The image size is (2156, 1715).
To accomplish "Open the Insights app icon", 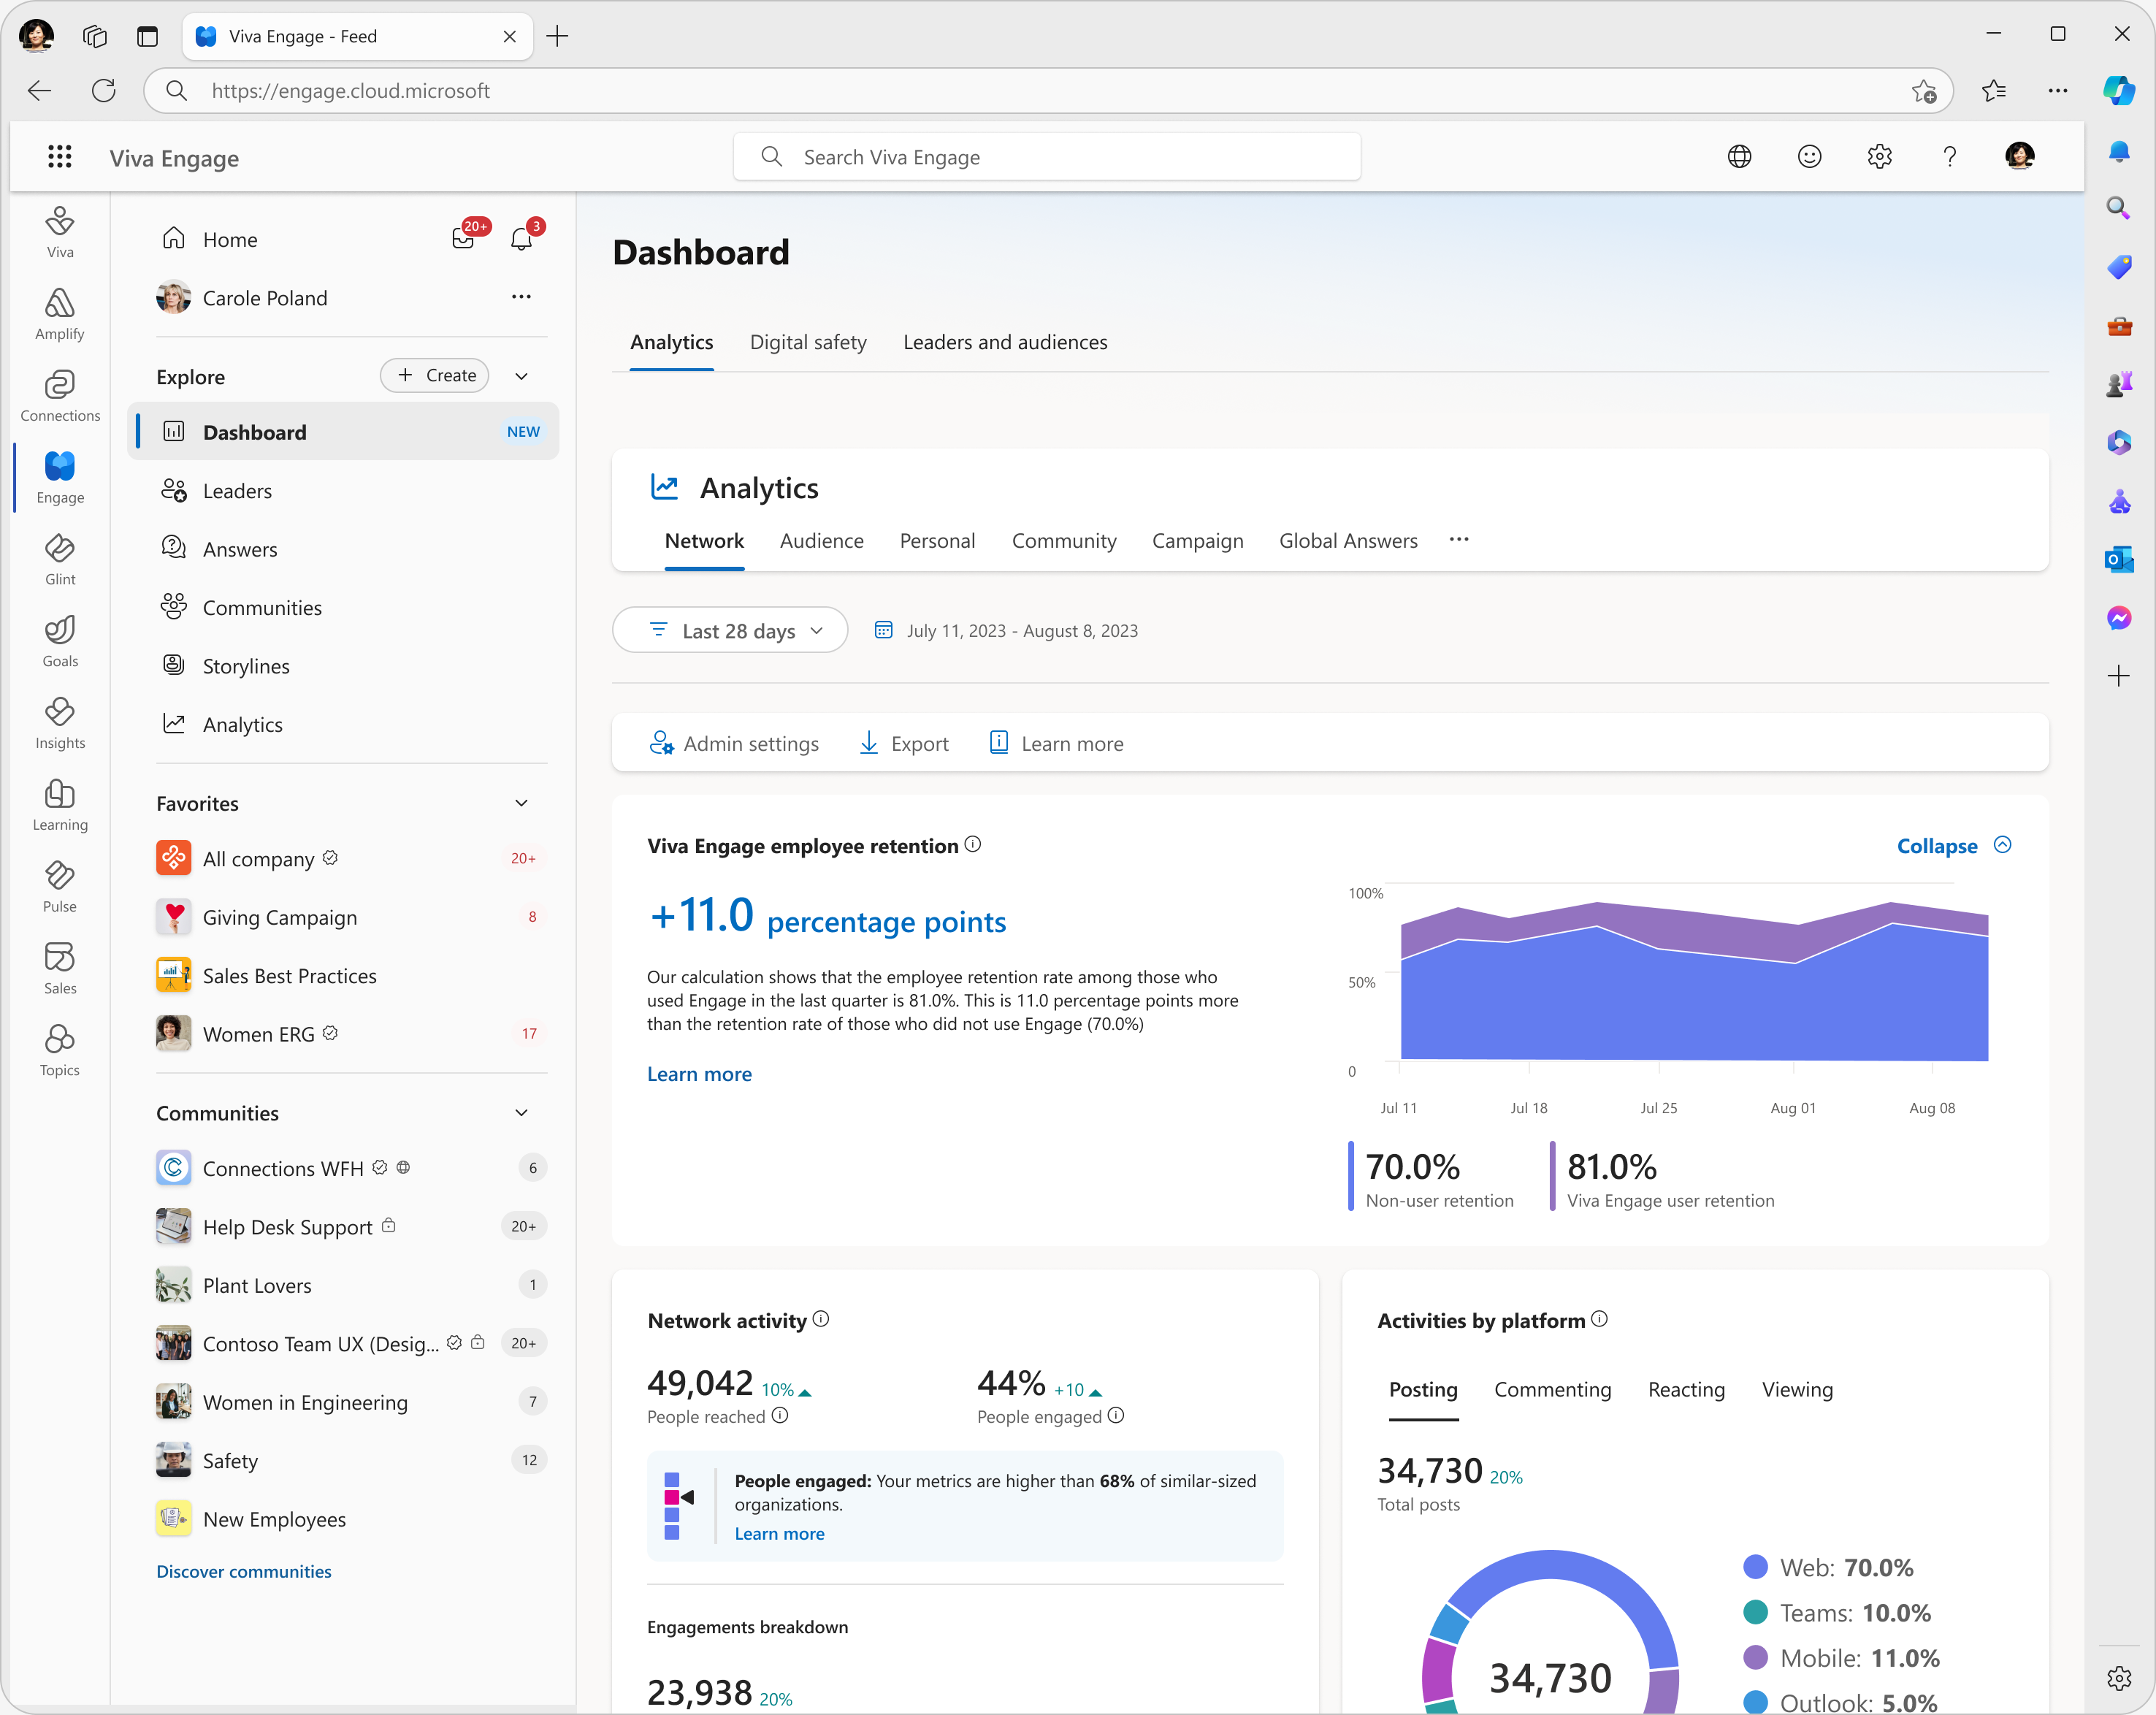I will point(60,724).
